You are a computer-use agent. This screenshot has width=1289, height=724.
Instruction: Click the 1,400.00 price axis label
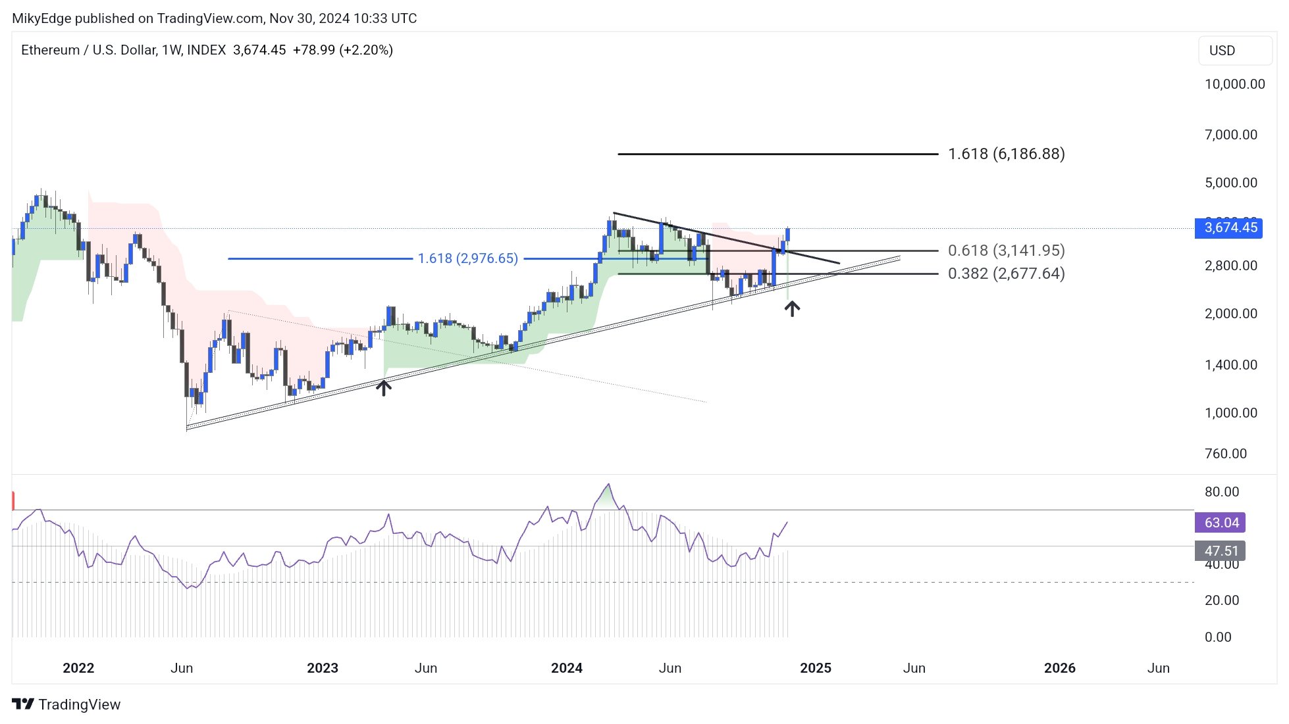tap(1230, 365)
